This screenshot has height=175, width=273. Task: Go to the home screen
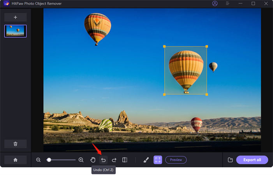click(x=15, y=160)
